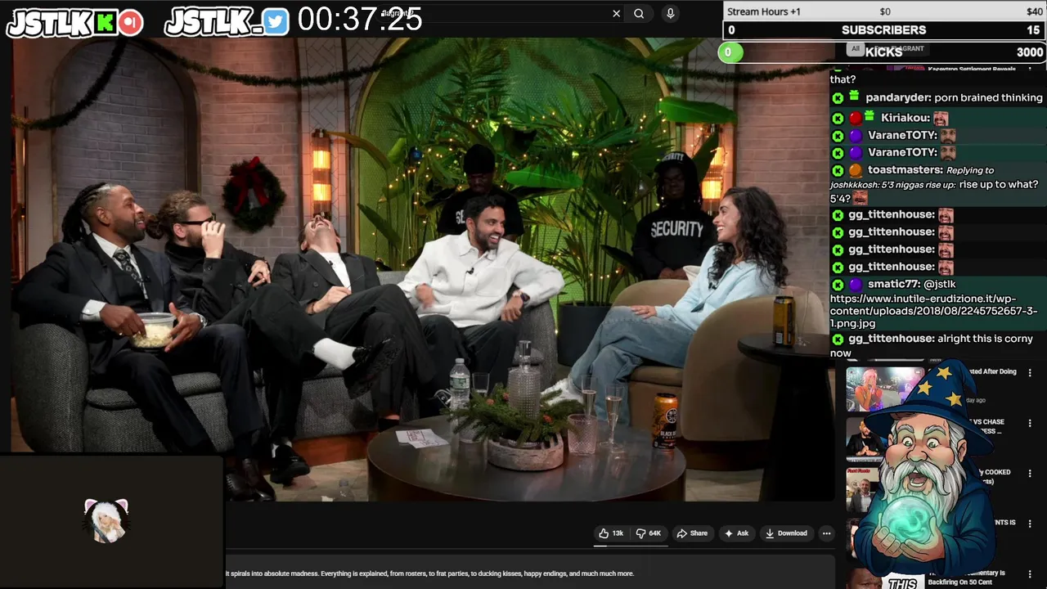Open the Share dialog for the video
This screenshot has height=589, width=1047.
tap(692, 533)
